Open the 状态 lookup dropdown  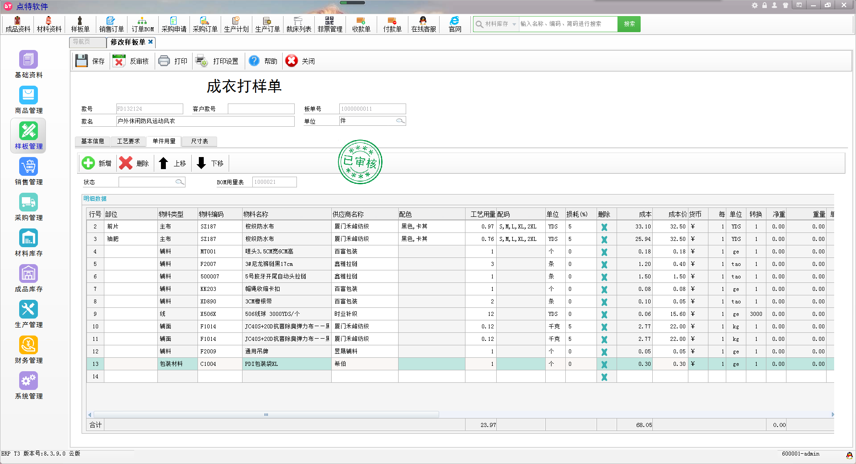pos(180,182)
